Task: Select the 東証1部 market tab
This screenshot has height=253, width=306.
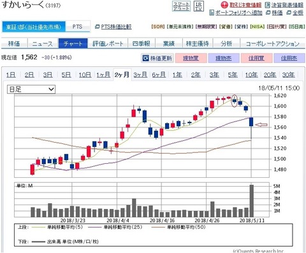Action: point(33,27)
